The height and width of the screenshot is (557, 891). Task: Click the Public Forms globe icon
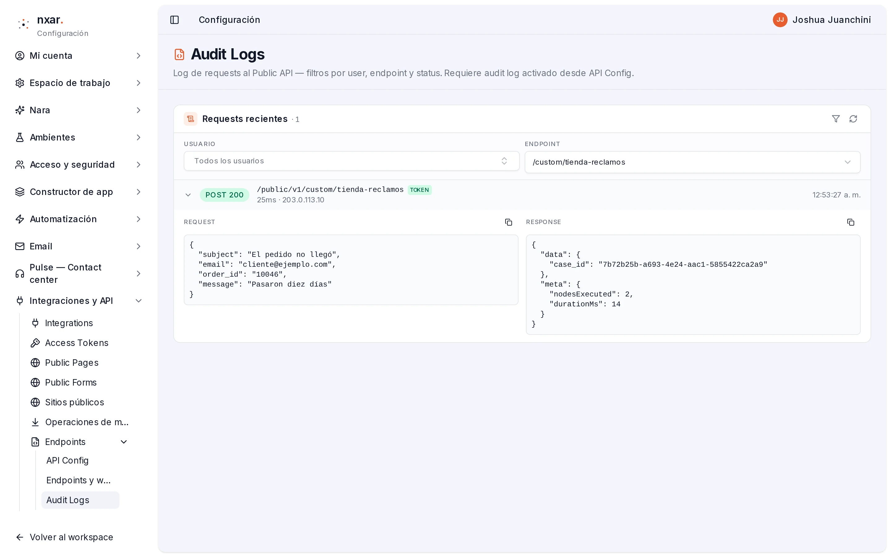35,383
